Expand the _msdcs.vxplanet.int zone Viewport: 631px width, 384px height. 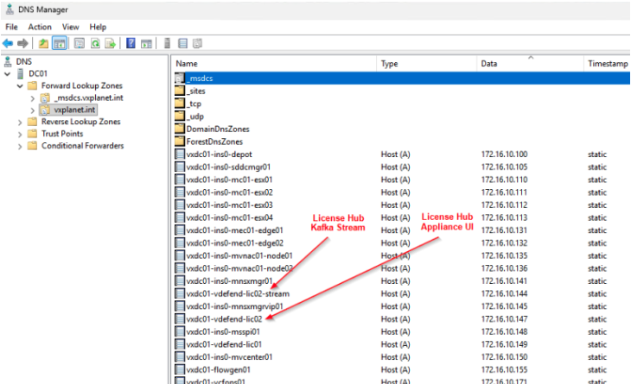[33, 98]
